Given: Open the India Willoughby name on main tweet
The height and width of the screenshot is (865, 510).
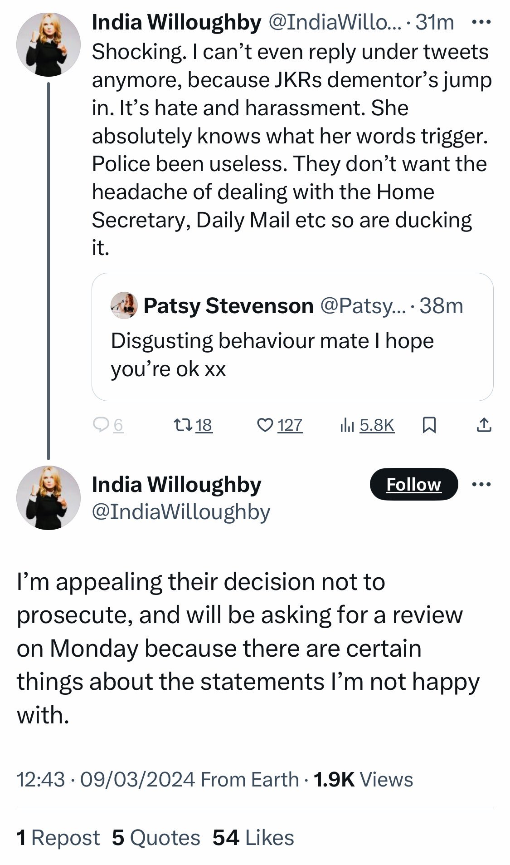Looking at the screenshot, I should [176, 484].
